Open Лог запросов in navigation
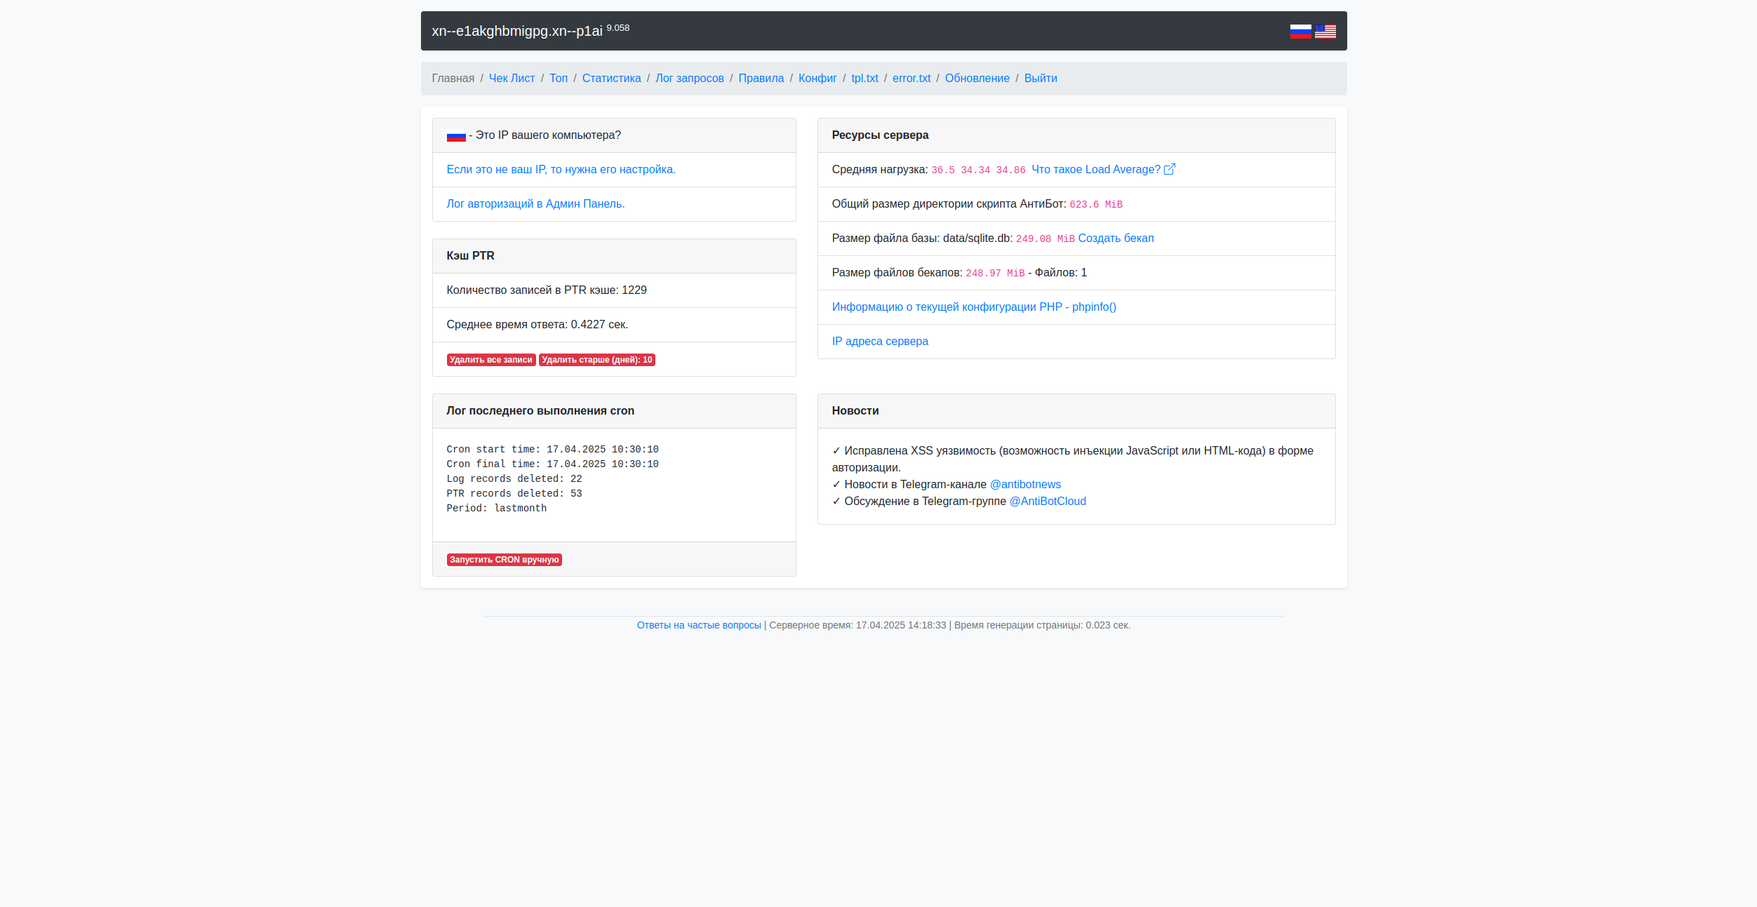 [x=689, y=79]
